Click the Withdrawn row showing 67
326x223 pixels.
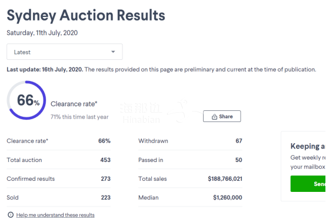[190, 141]
